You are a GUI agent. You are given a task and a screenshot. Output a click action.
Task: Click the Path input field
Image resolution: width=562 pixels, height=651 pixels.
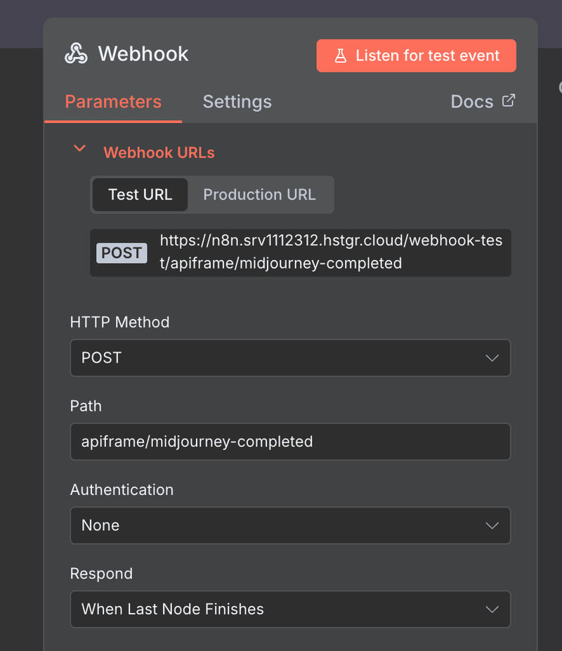[290, 441]
